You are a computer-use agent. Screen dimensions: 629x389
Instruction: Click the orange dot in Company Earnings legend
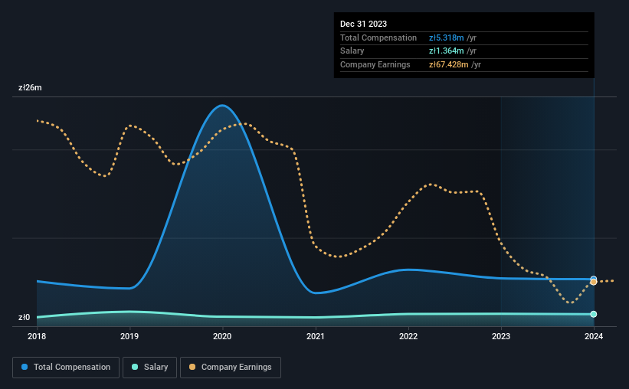tap(192, 367)
